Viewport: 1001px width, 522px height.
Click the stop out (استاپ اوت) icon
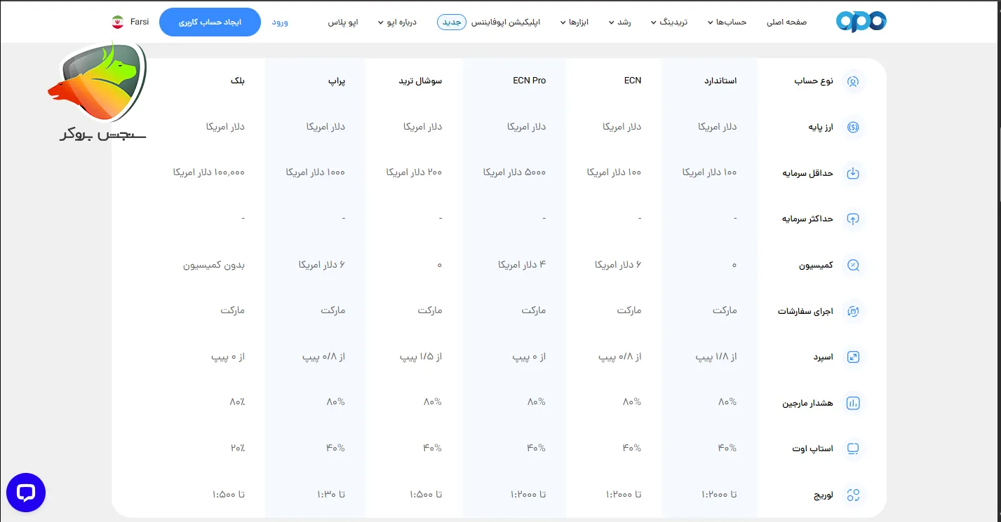pos(853,449)
